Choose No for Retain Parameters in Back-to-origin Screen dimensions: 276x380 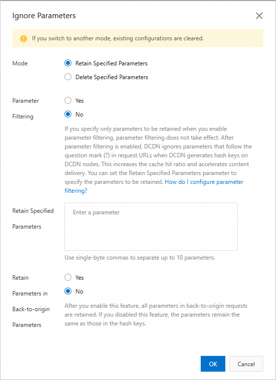pyautogui.click(x=68, y=292)
